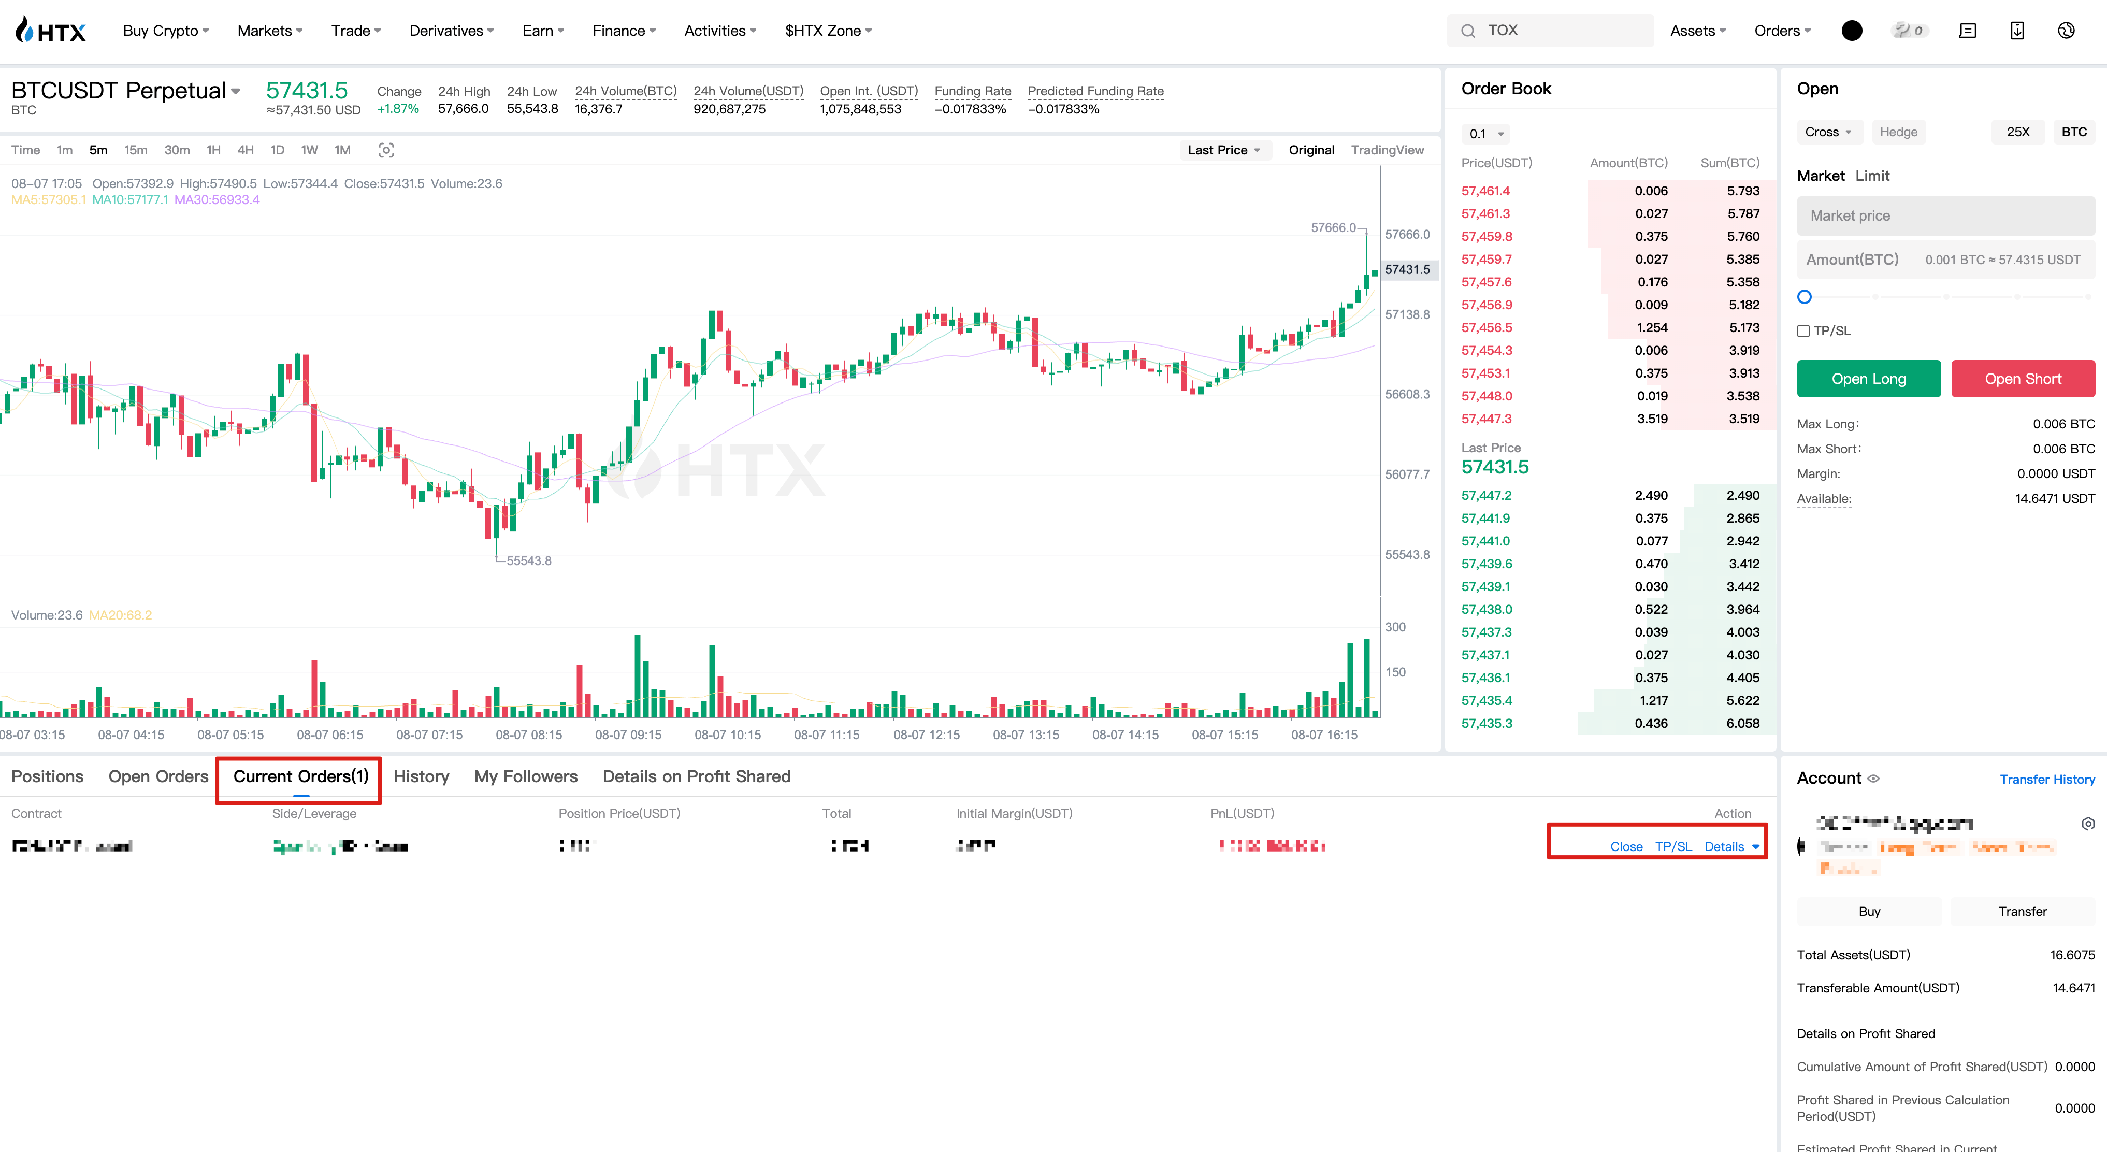
Task: Open the points badge showing 0
Action: pos(1909,30)
